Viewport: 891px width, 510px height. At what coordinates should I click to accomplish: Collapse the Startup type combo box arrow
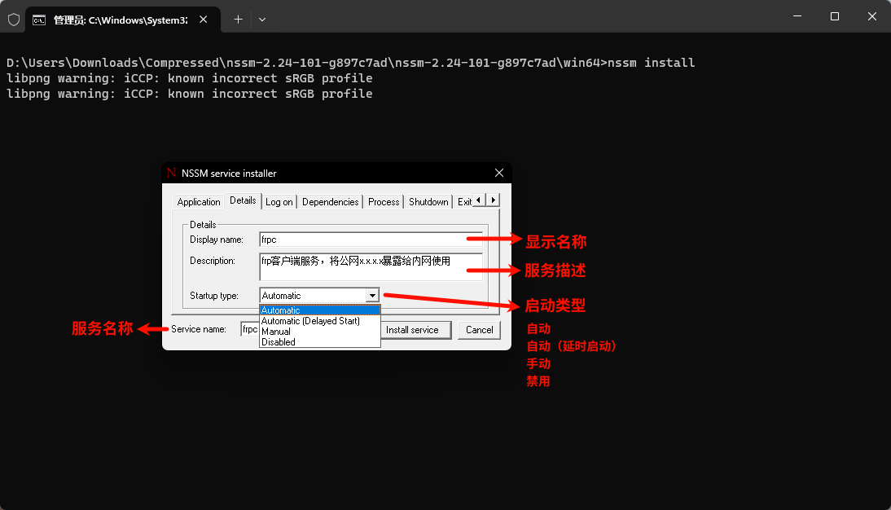click(372, 296)
